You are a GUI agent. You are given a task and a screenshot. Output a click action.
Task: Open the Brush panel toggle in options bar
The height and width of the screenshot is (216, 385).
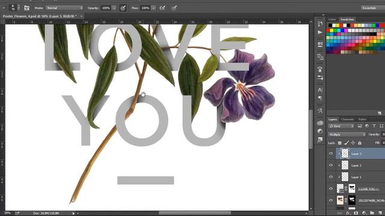click(26, 8)
